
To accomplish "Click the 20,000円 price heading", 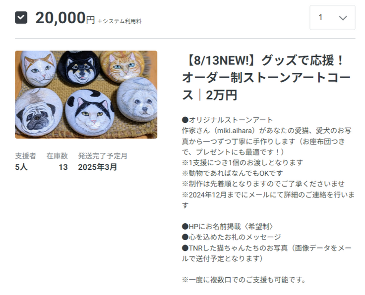I will 65,18.
